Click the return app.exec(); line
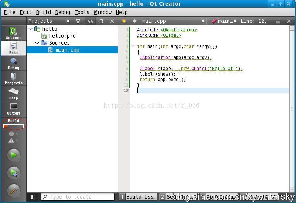The width and height of the screenshot is (296, 203). pos(163,79)
